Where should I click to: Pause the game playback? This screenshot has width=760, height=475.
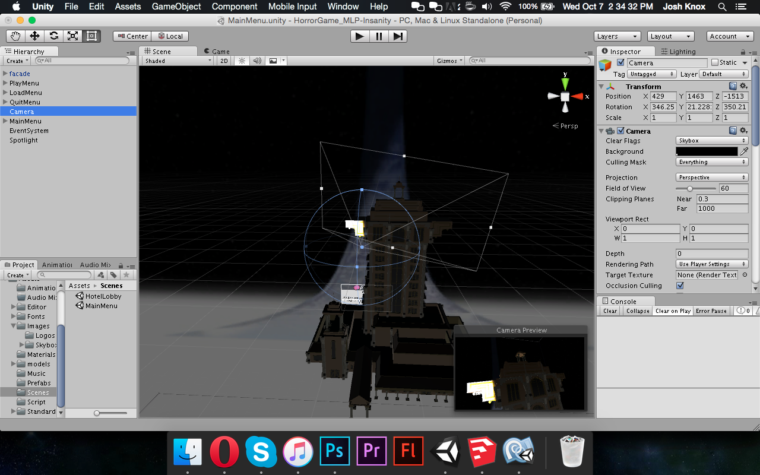click(x=378, y=36)
